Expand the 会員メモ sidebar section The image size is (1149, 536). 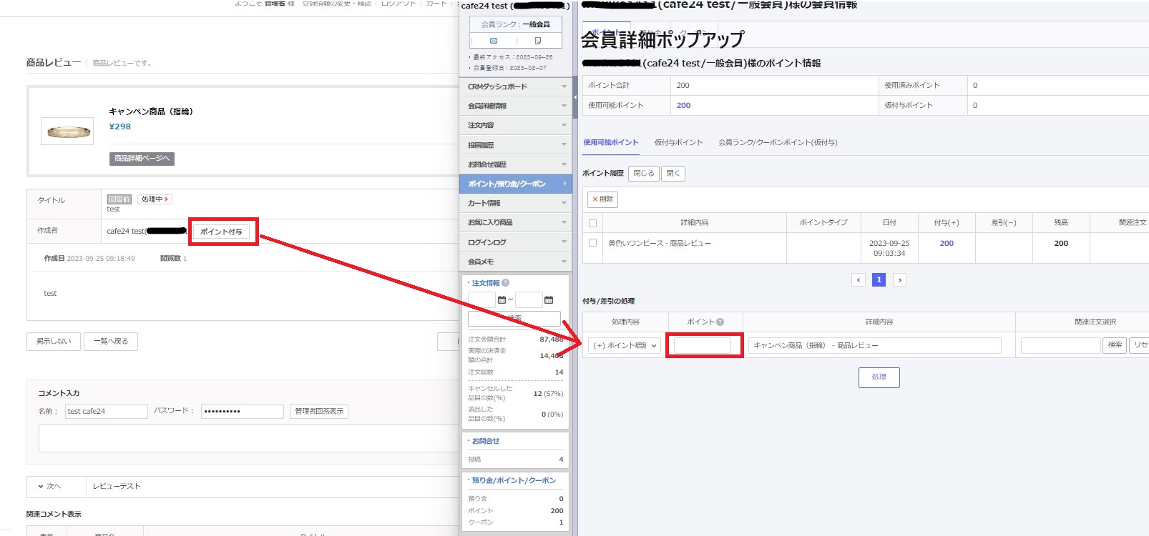[515, 262]
